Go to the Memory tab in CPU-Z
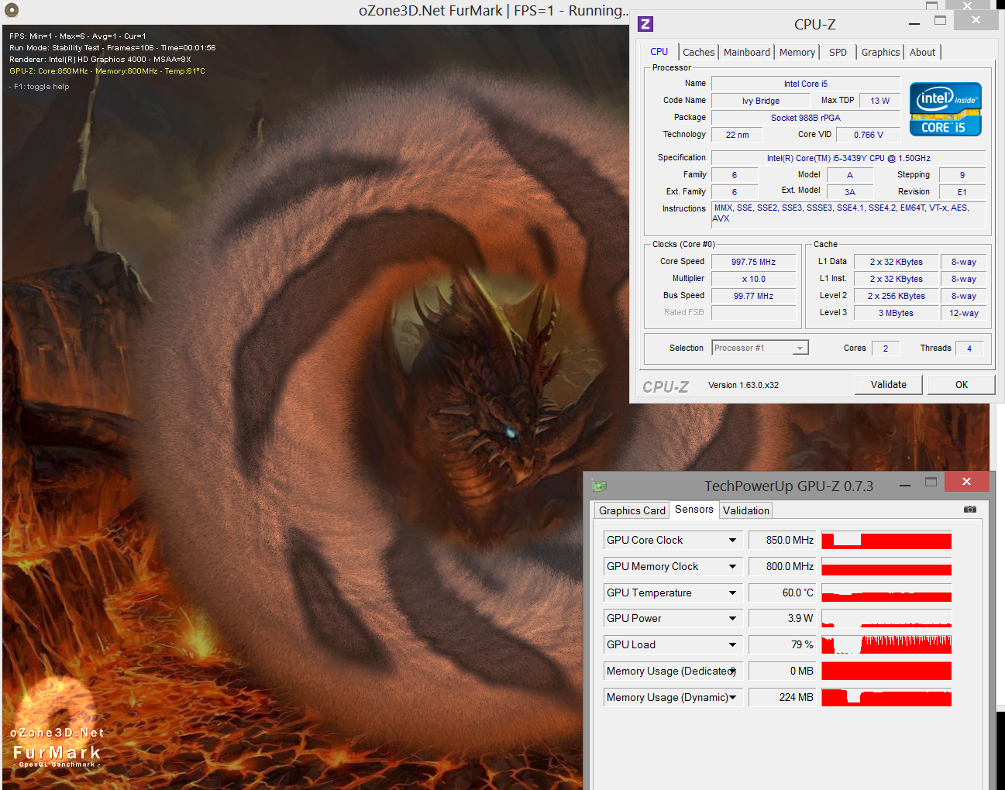The height and width of the screenshot is (790, 1005). coord(797,52)
